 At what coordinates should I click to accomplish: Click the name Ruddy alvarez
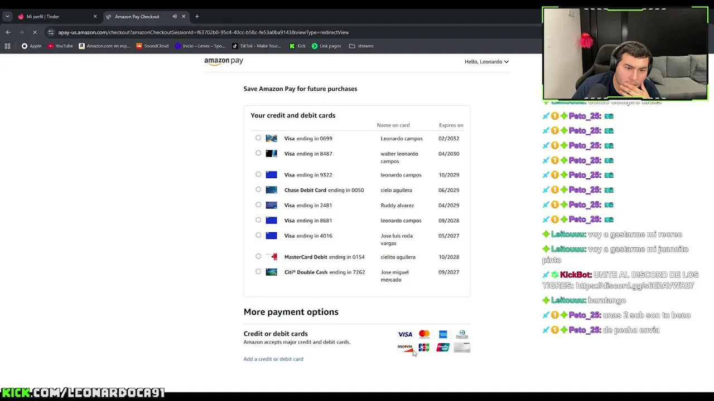click(x=397, y=206)
